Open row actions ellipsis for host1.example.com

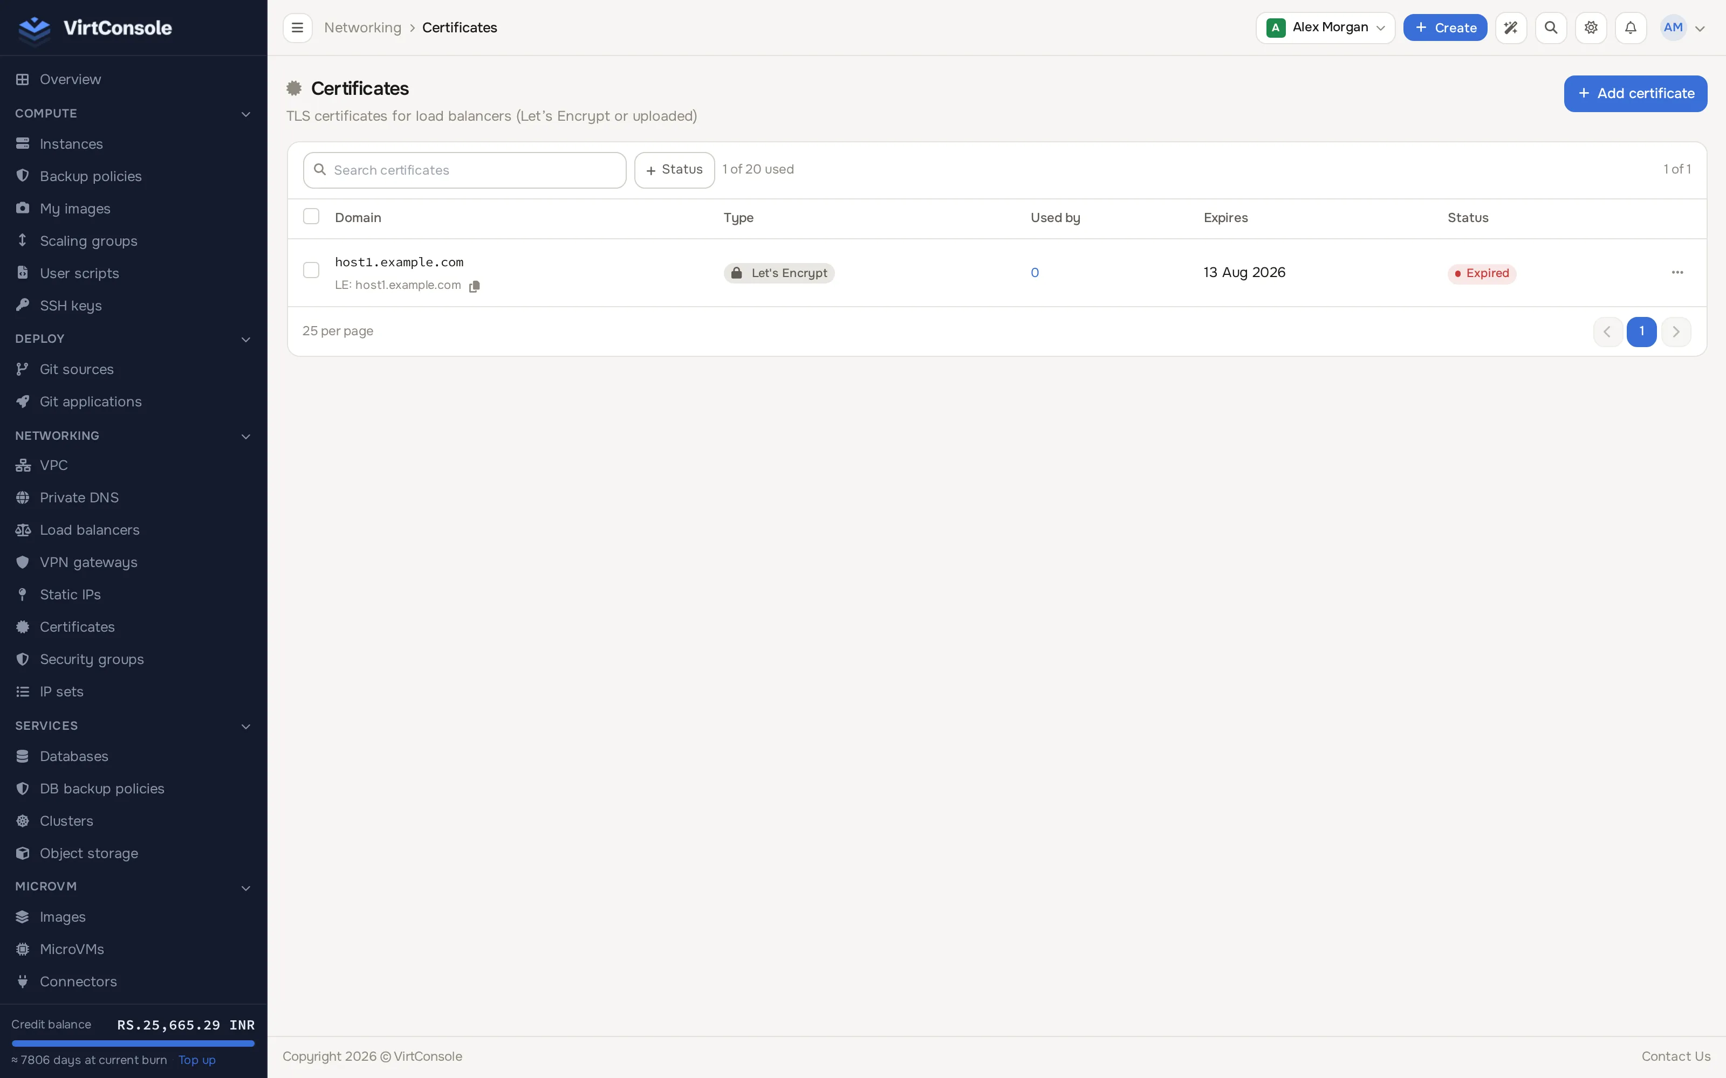[1677, 272]
